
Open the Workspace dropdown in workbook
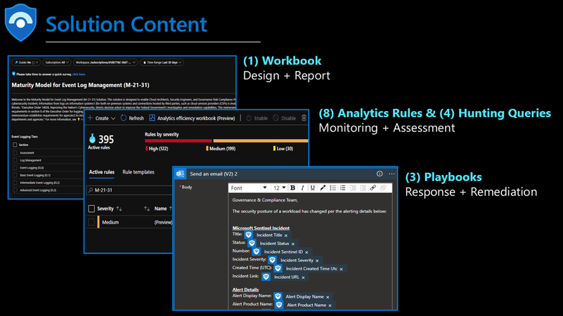[105, 62]
